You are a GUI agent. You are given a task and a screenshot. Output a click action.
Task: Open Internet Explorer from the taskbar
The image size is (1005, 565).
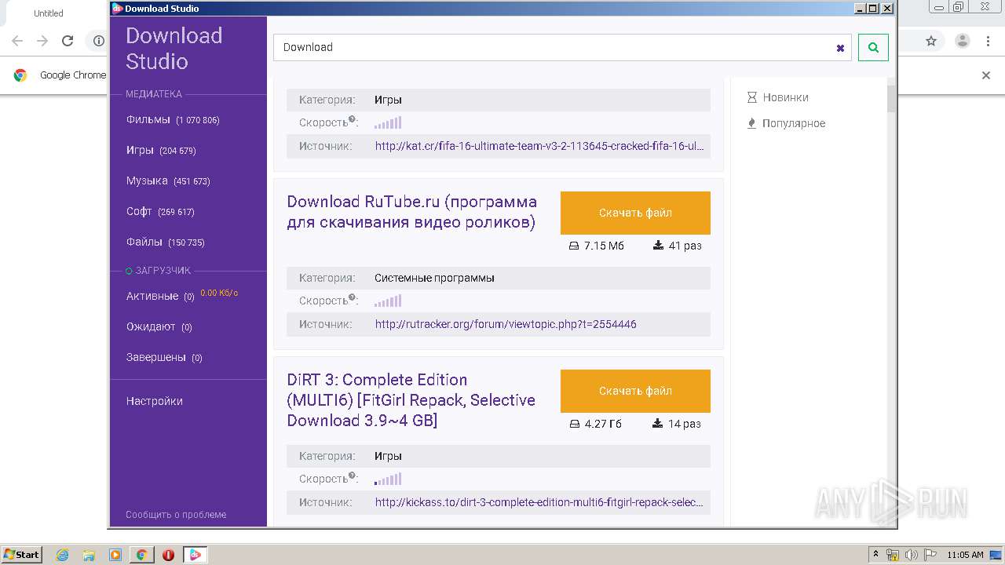pyautogui.click(x=62, y=555)
